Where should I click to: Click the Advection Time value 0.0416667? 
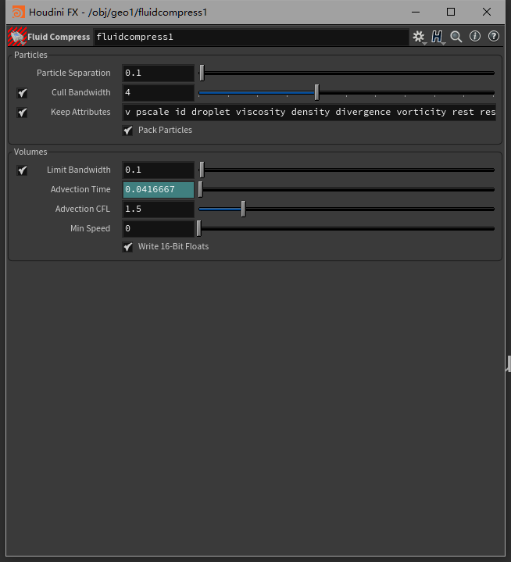[158, 189]
